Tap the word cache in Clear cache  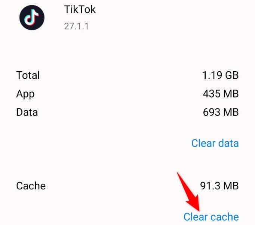click(x=224, y=217)
